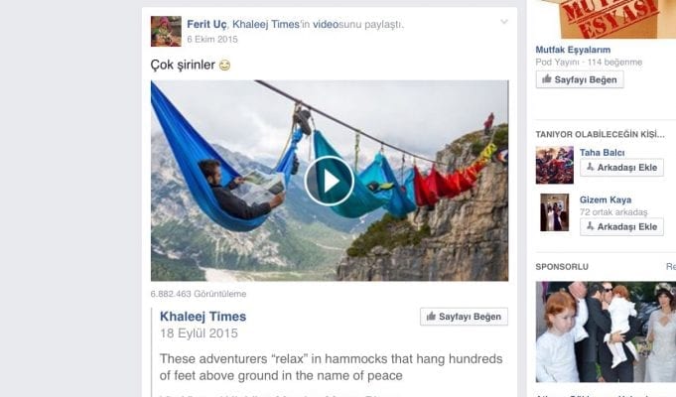
Task: Open the Taha Balcı name link
Action: coord(602,153)
